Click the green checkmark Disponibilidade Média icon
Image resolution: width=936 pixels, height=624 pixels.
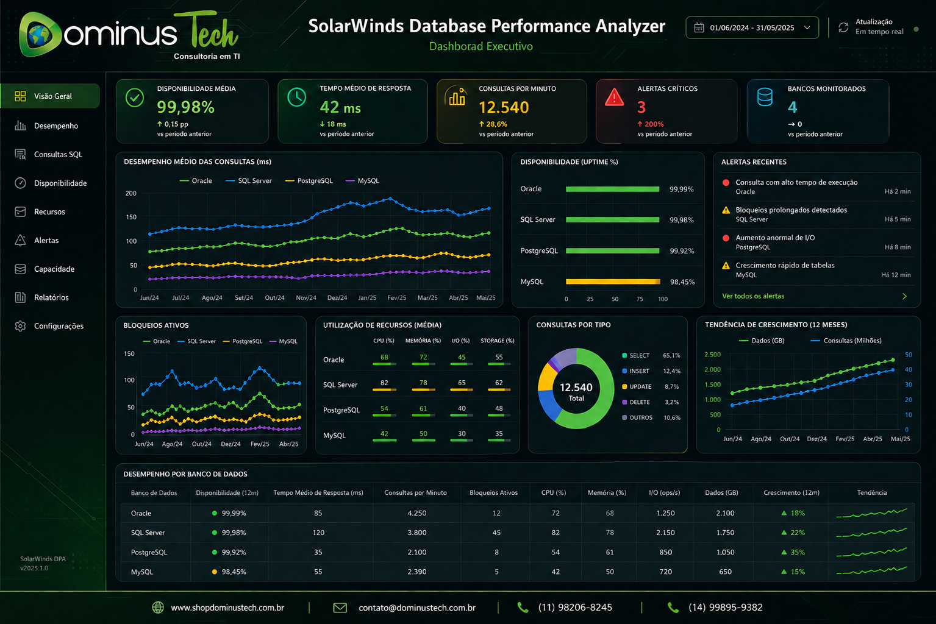135,97
